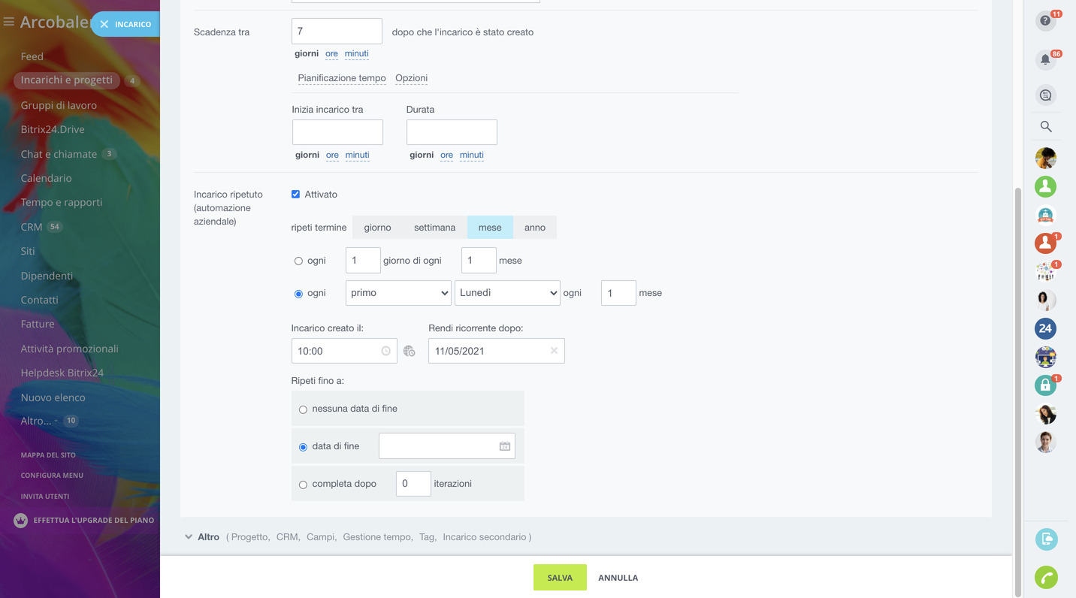Click the search magnifier icon in right panel
Image resolution: width=1076 pixels, height=598 pixels.
pyautogui.click(x=1045, y=126)
